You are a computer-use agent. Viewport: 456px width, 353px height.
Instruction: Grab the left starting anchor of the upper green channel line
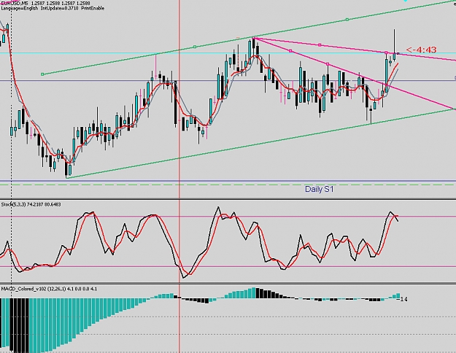[42, 74]
